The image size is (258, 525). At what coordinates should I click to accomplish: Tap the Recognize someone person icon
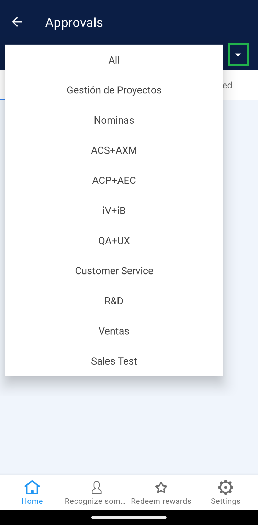[x=97, y=487]
